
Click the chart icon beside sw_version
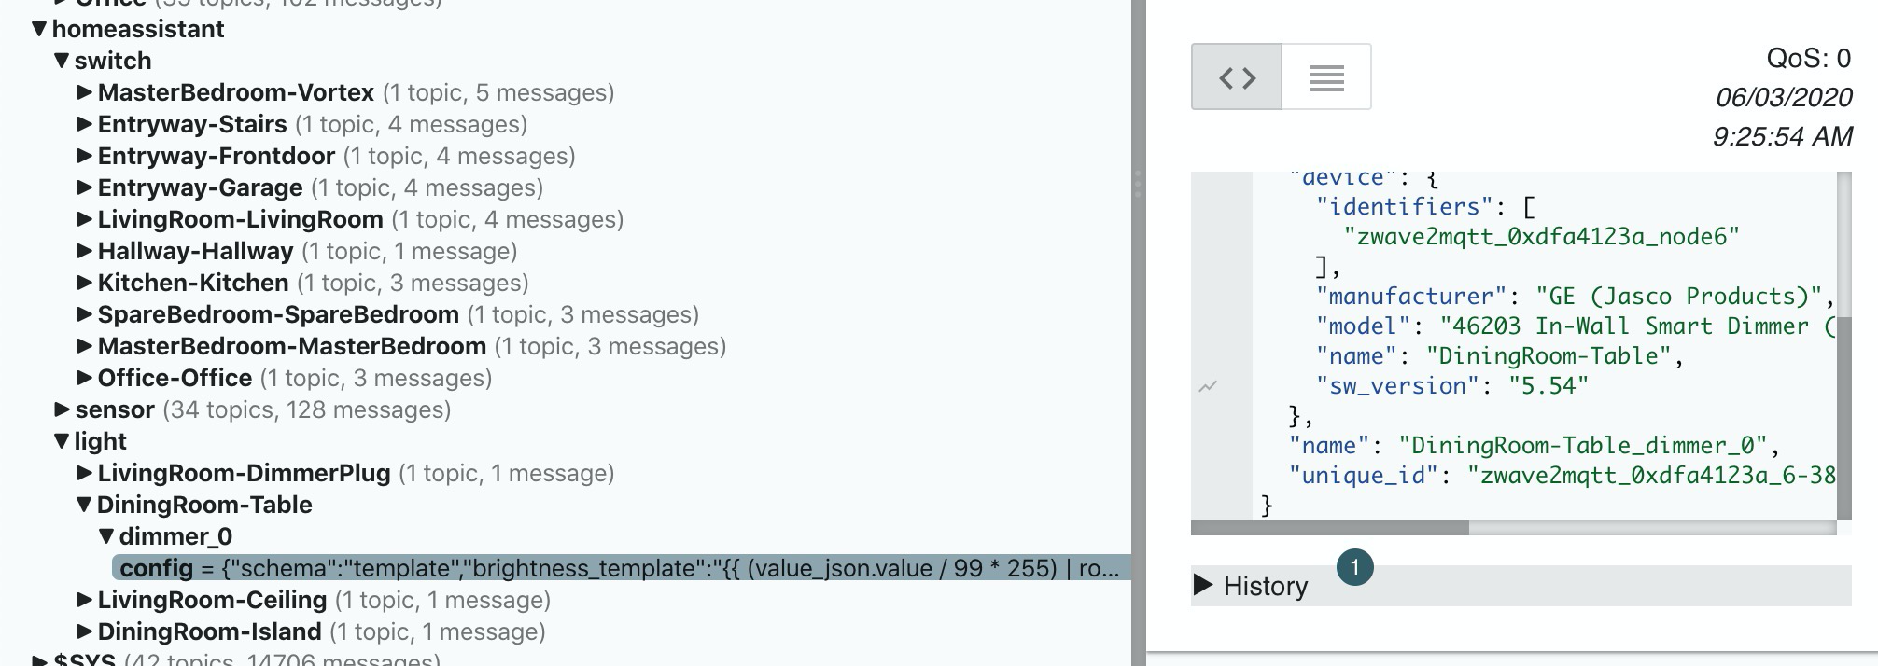[1208, 386]
